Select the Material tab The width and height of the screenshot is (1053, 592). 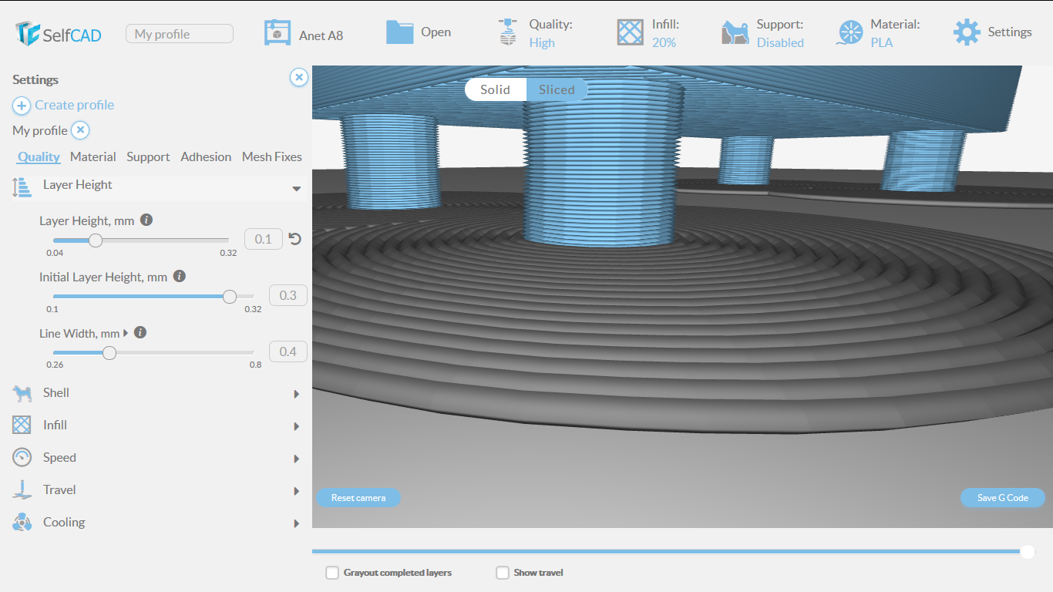pyautogui.click(x=93, y=156)
